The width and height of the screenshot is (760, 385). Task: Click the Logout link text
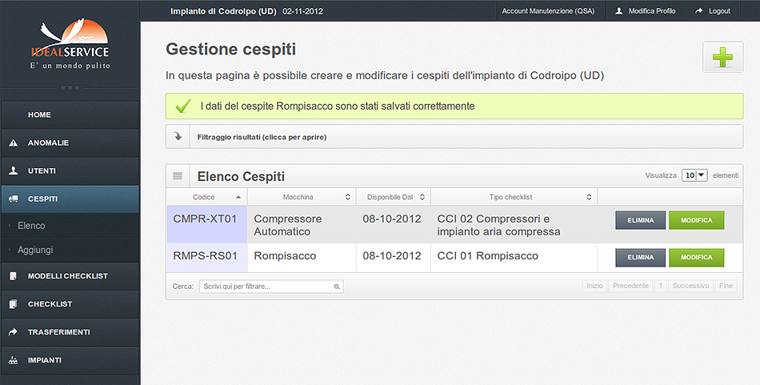(719, 10)
